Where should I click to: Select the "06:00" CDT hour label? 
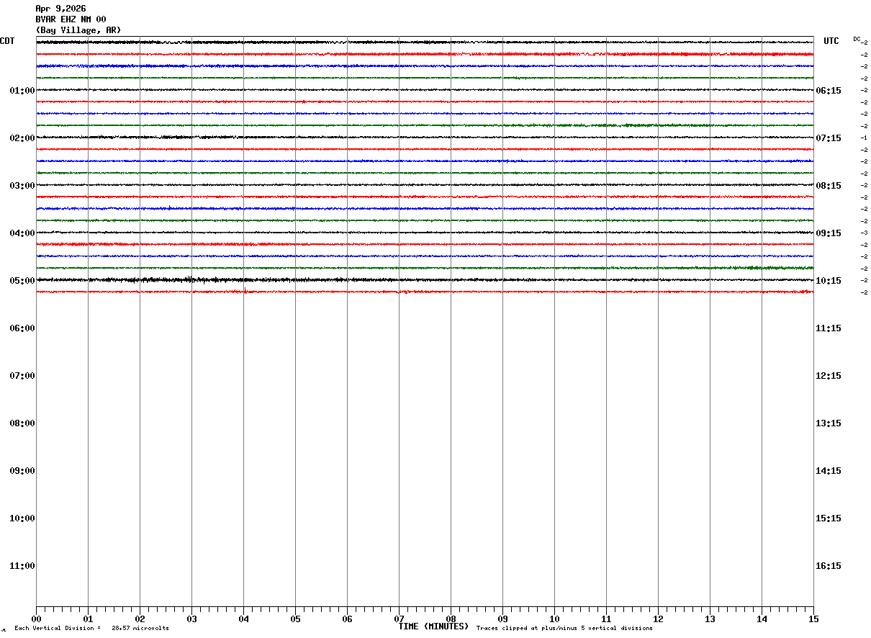[22, 328]
